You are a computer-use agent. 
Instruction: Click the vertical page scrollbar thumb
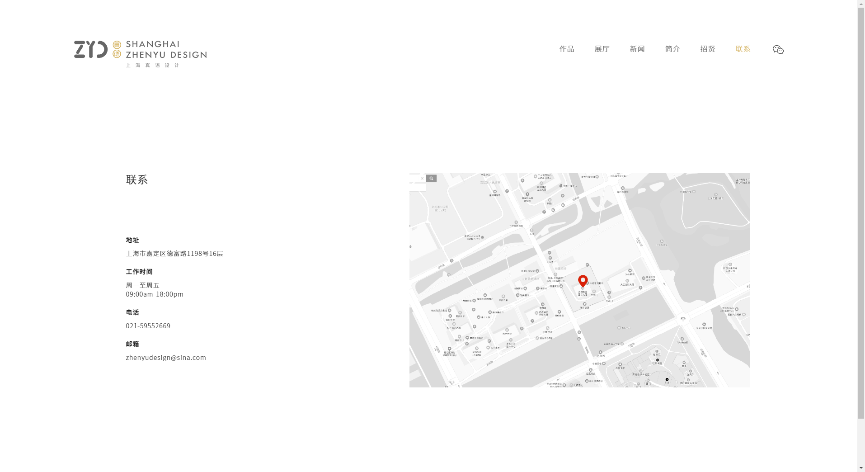pyautogui.click(x=861, y=212)
